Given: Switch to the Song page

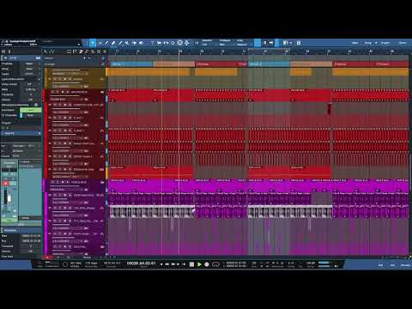Looking at the screenshot, I should (x=368, y=43).
